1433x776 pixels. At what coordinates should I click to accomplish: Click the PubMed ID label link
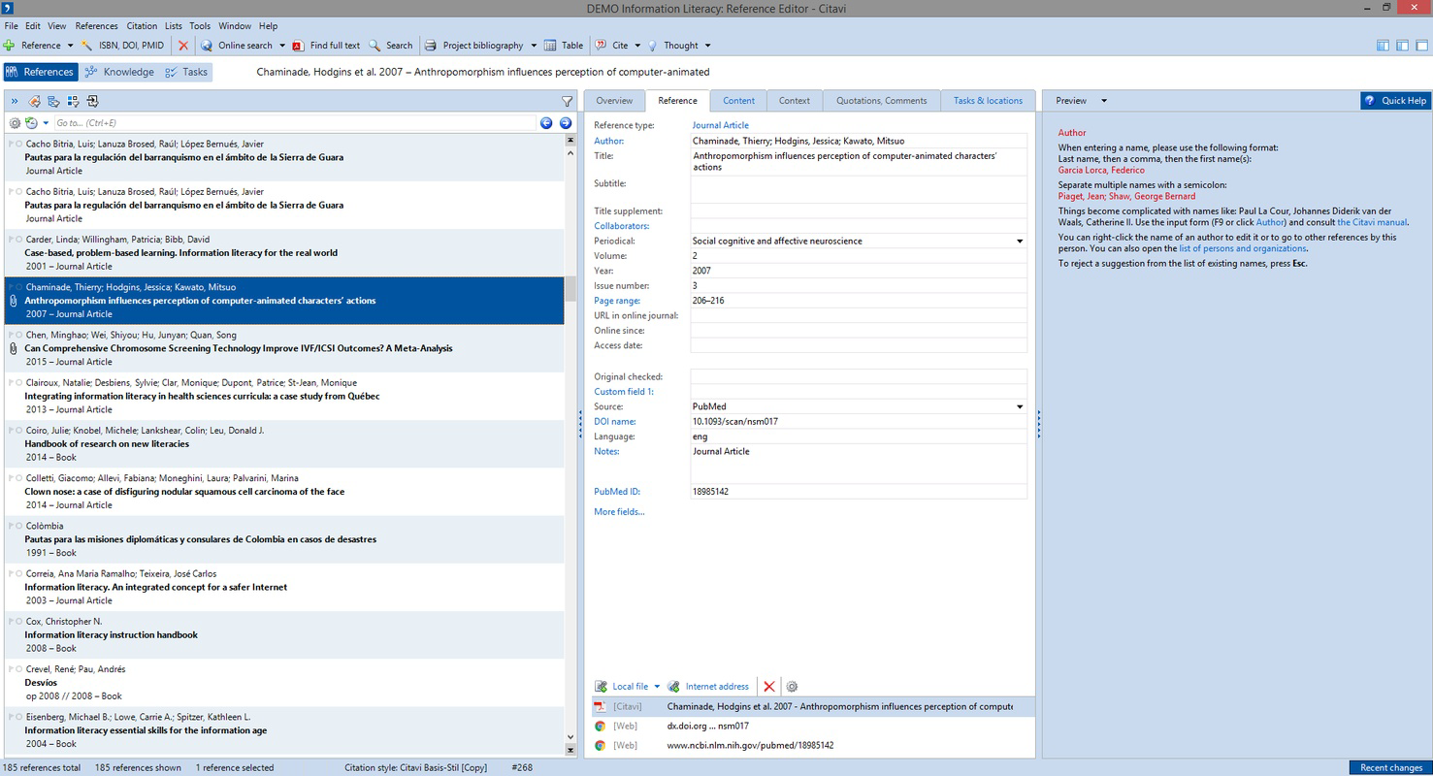pyautogui.click(x=617, y=492)
